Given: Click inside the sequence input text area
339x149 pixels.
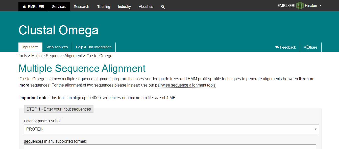Looking at the screenshot, I should (x=170, y=147).
